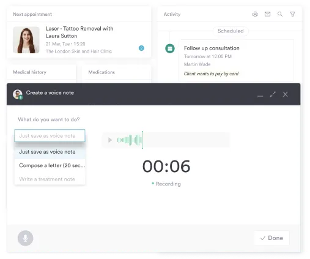
Task: Click the green calendar icon beside Follow up consultation
Action: click(170, 48)
